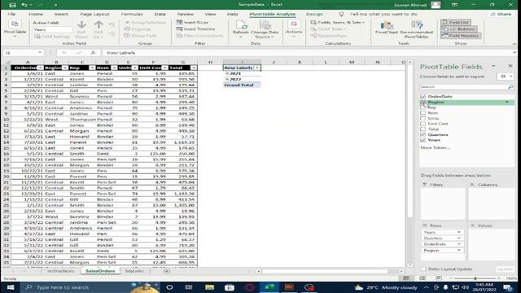Check the Rep field checkbox

pos(423,107)
